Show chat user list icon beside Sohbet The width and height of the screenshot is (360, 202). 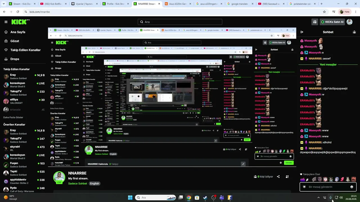(x=354, y=32)
